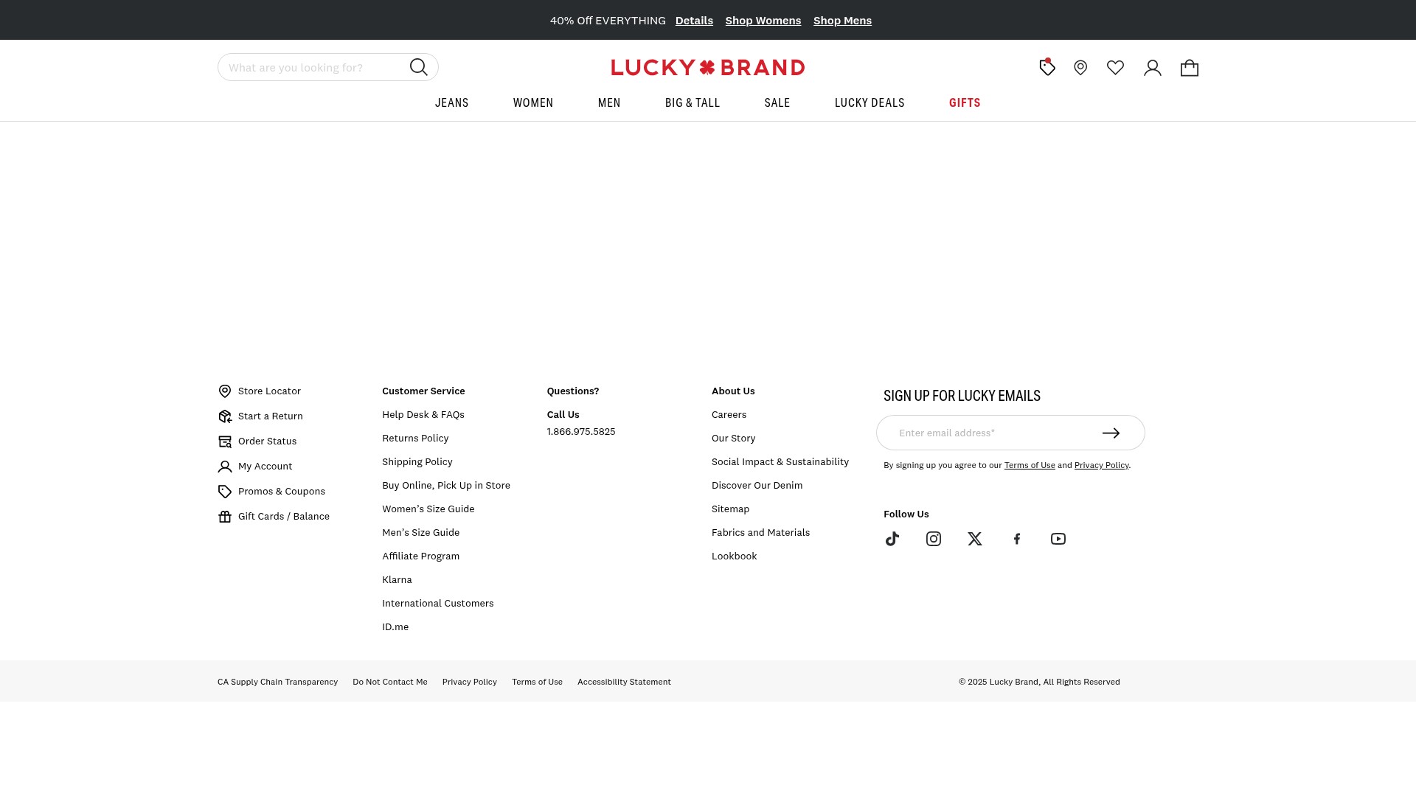Viewport: 1416px width, 796px height.
Task: Open the shopping bag icon
Action: coord(1190,68)
